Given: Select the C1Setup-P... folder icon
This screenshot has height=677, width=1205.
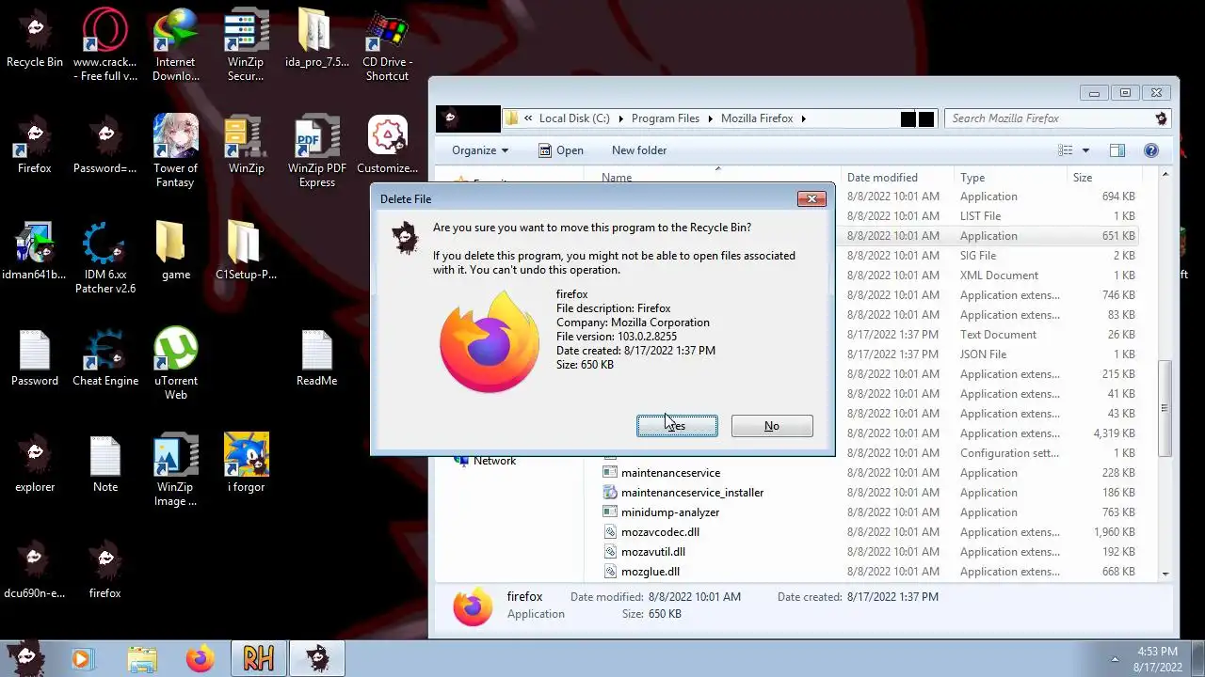Looking at the screenshot, I should 247,252.
